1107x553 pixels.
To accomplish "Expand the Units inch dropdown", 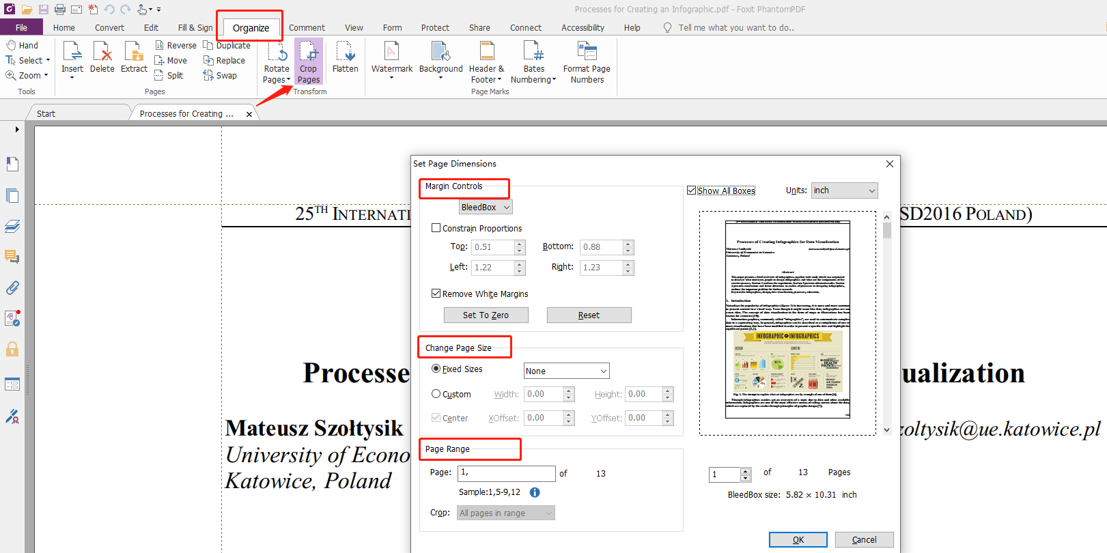I will [x=843, y=190].
